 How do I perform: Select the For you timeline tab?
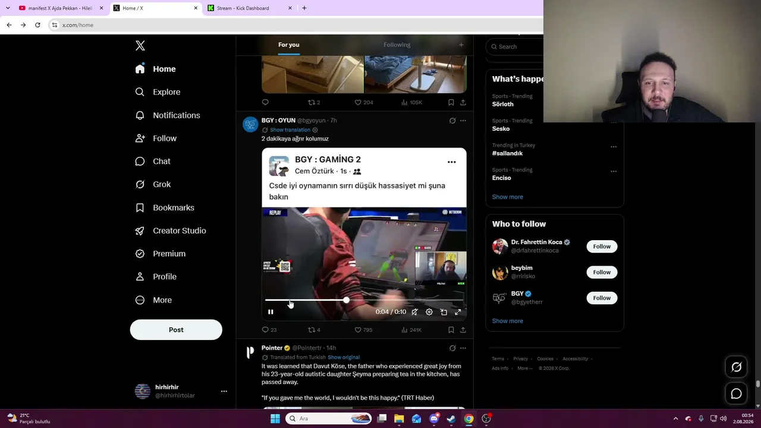(x=289, y=45)
